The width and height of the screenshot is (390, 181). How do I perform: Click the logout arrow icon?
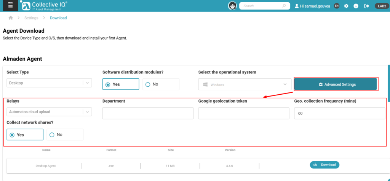[366, 6]
